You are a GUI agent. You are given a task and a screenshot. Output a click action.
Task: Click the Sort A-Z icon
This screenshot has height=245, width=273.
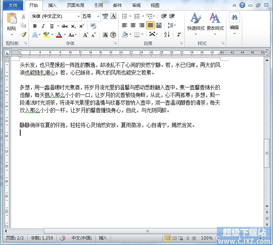tap(167, 34)
